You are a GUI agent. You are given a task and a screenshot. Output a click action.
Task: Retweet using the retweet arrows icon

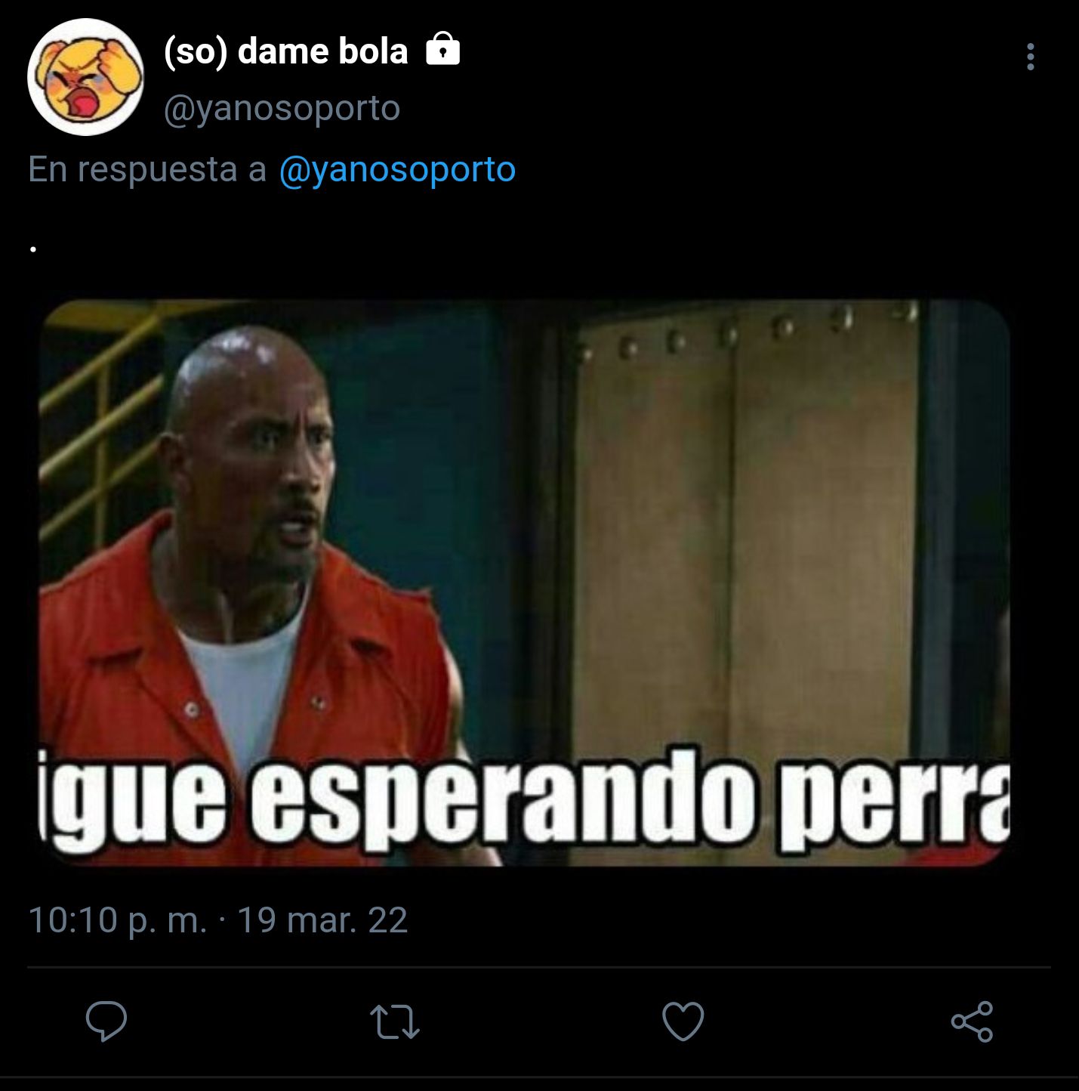pyautogui.click(x=396, y=1021)
